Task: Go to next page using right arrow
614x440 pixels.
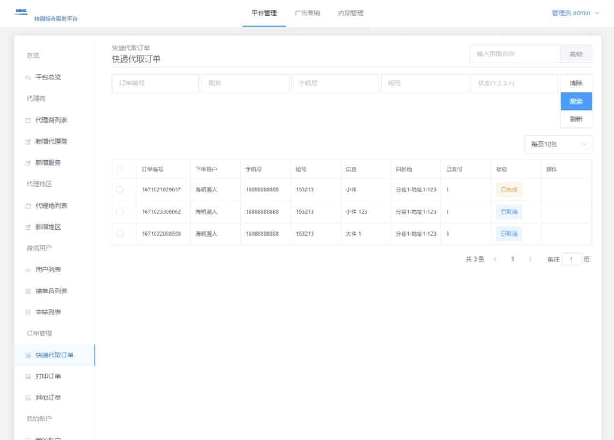Action: coord(530,259)
